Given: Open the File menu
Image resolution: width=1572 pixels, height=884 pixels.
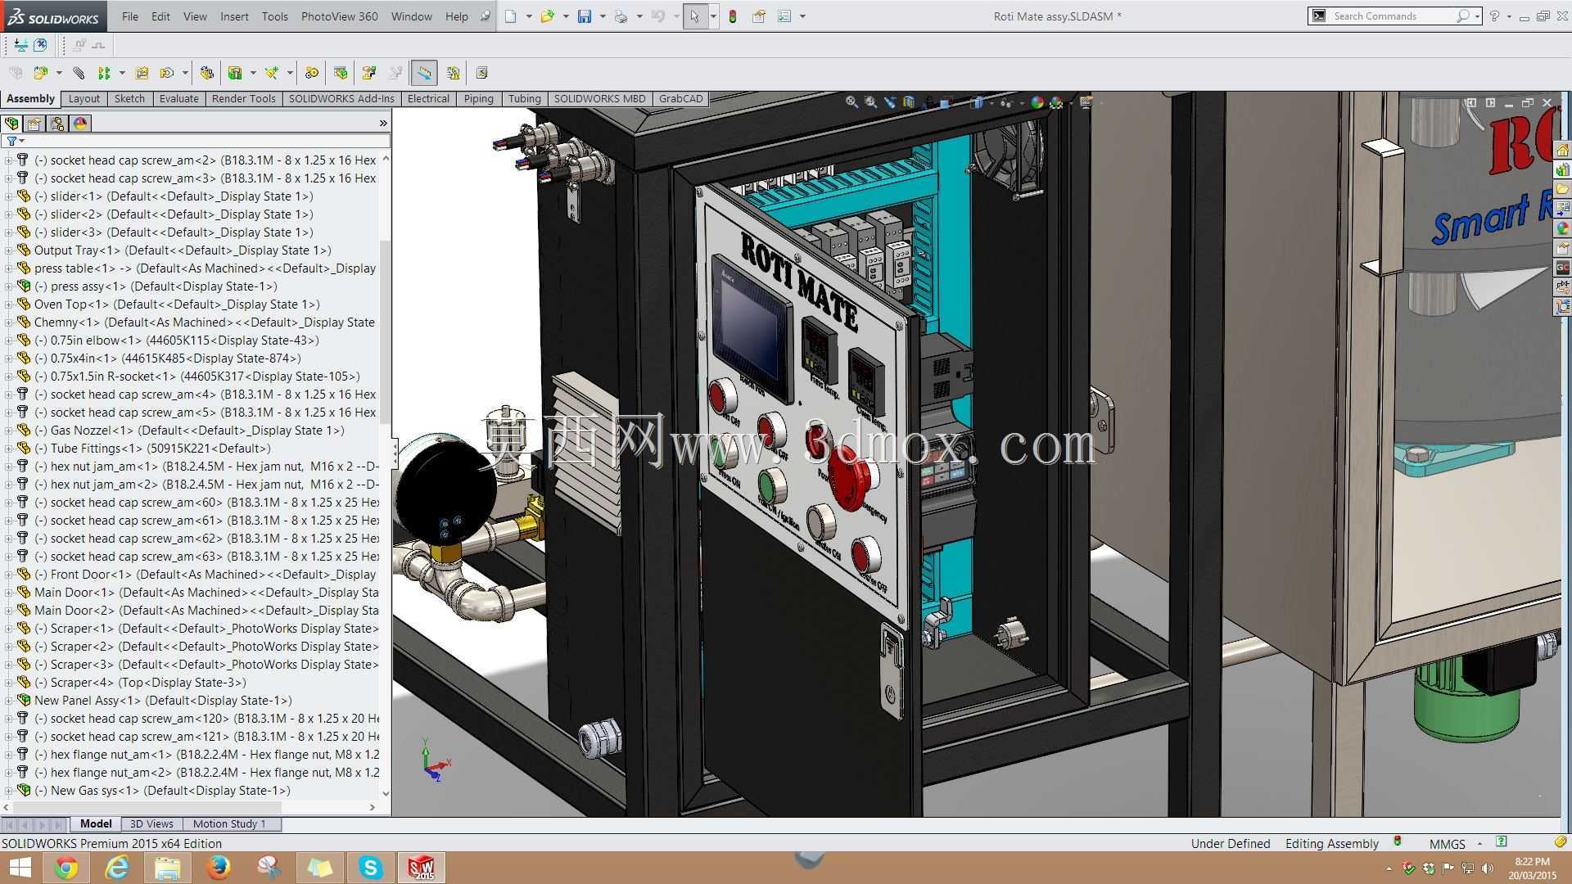Looking at the screenshot, I should coord(130,16).
